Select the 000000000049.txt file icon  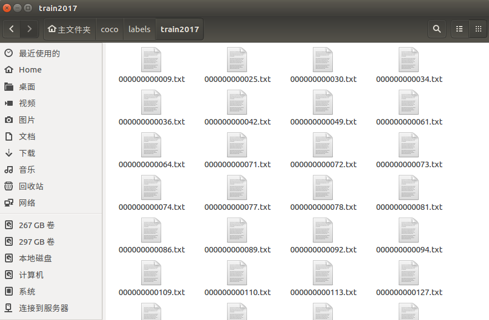323,102
